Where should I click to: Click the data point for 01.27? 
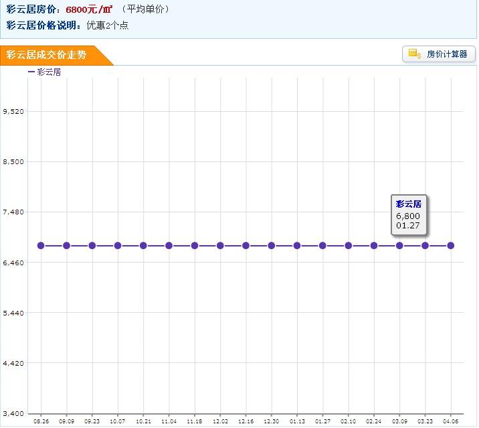322,246
